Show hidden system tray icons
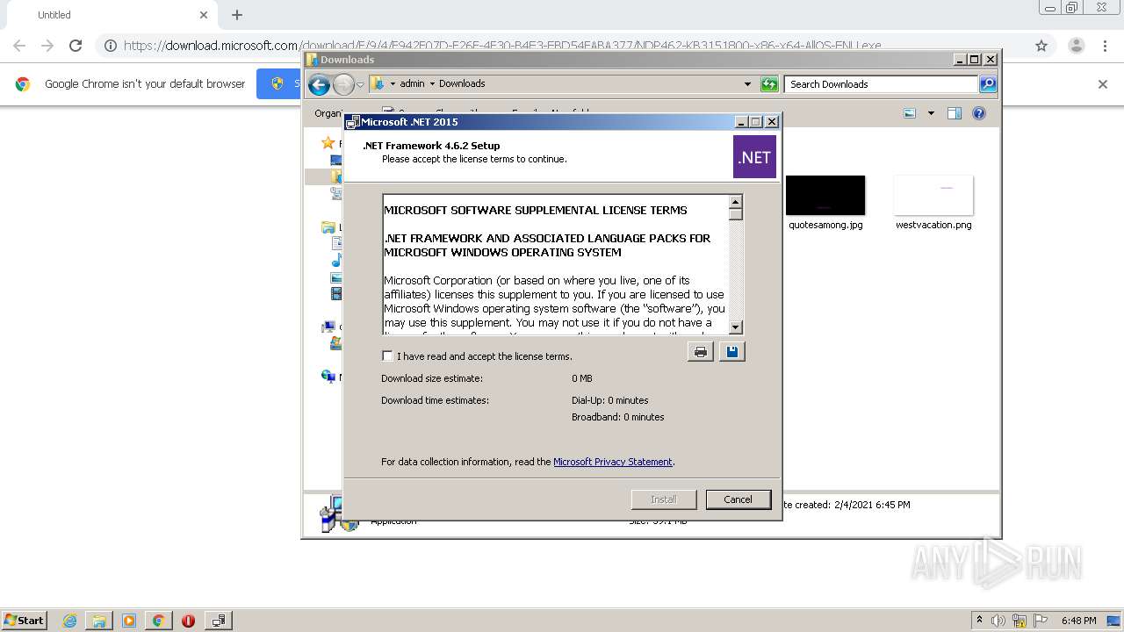 [979, 621]
